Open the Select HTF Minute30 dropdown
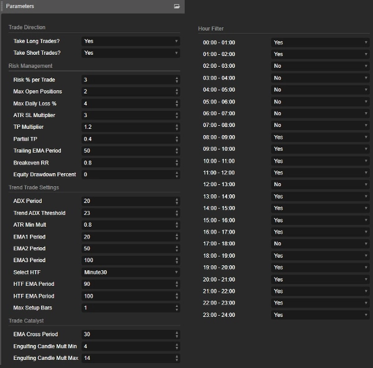The height and width of the screenshot is (368, 373). [x=131, y=272]
